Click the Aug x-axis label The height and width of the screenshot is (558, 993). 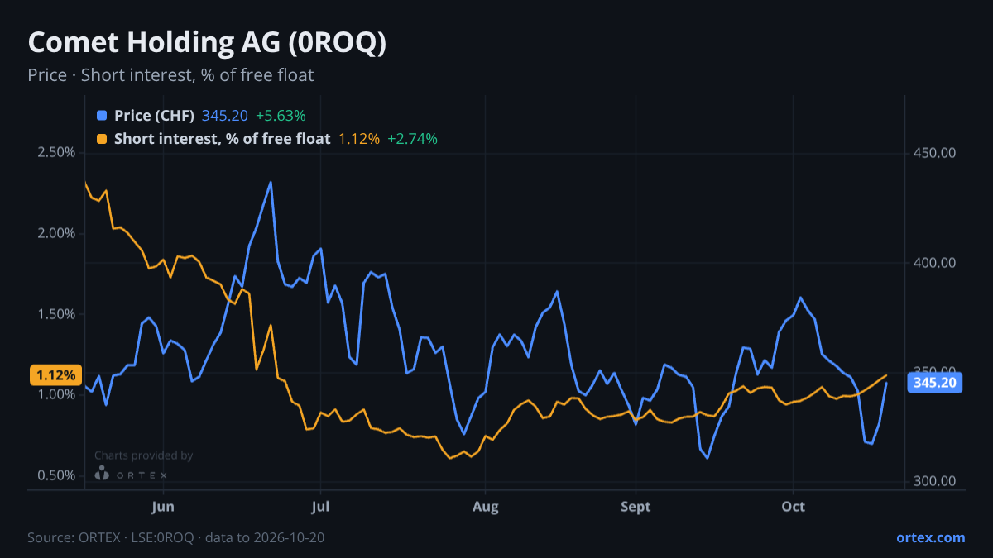pos(486,507)
